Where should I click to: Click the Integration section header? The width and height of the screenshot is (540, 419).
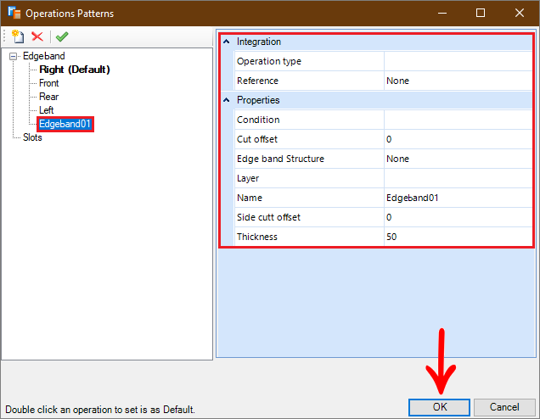click(377, 42)
